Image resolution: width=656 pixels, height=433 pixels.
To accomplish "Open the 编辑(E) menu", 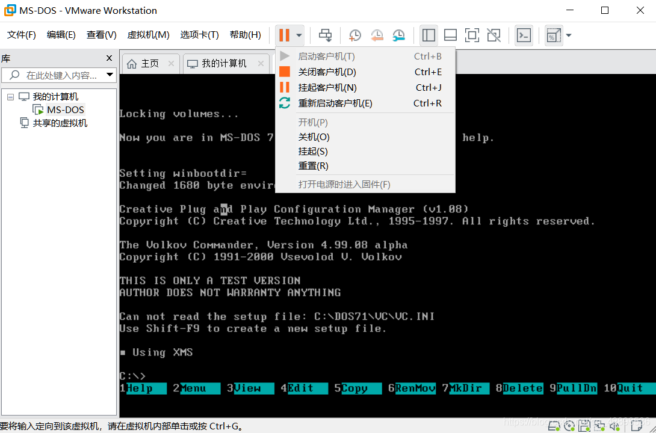I will (x=61, y=35).
